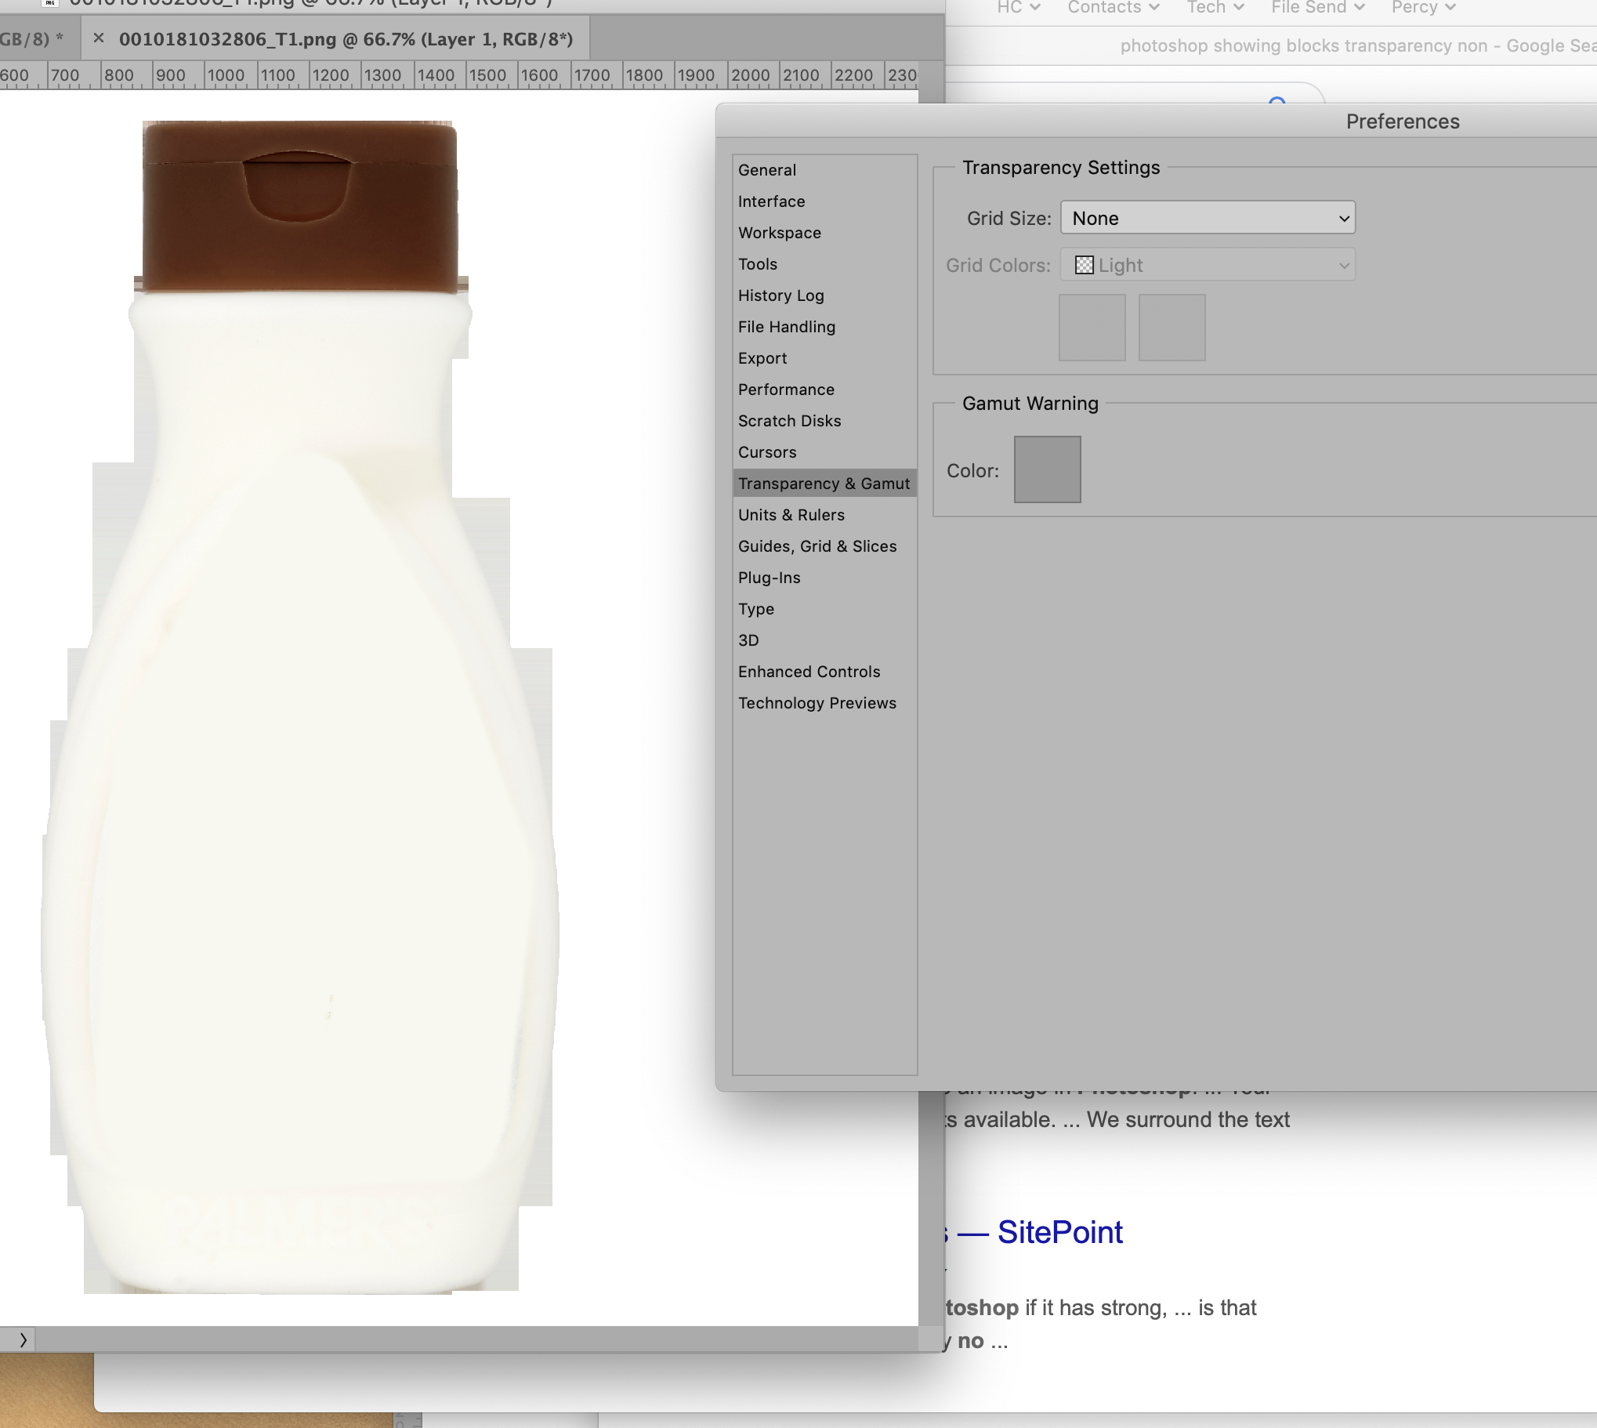The width and height of the screenshot is (1597, 1428).
Task: Click the checkerboard transparency icon beside Light
Action: coord(1085,265)
